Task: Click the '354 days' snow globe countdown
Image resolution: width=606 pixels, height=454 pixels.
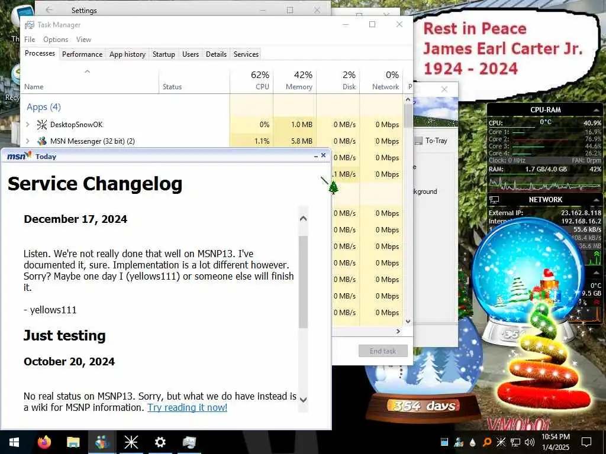Action: click(x=424, y=406)
